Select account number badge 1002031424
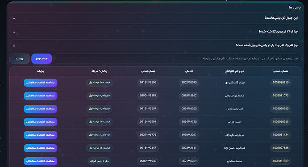Screen dimensions: 308x167 280,135
